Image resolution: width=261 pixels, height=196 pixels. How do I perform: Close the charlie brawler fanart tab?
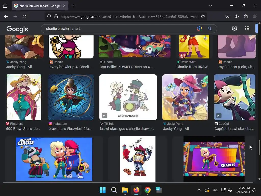(x=64, y=6)
